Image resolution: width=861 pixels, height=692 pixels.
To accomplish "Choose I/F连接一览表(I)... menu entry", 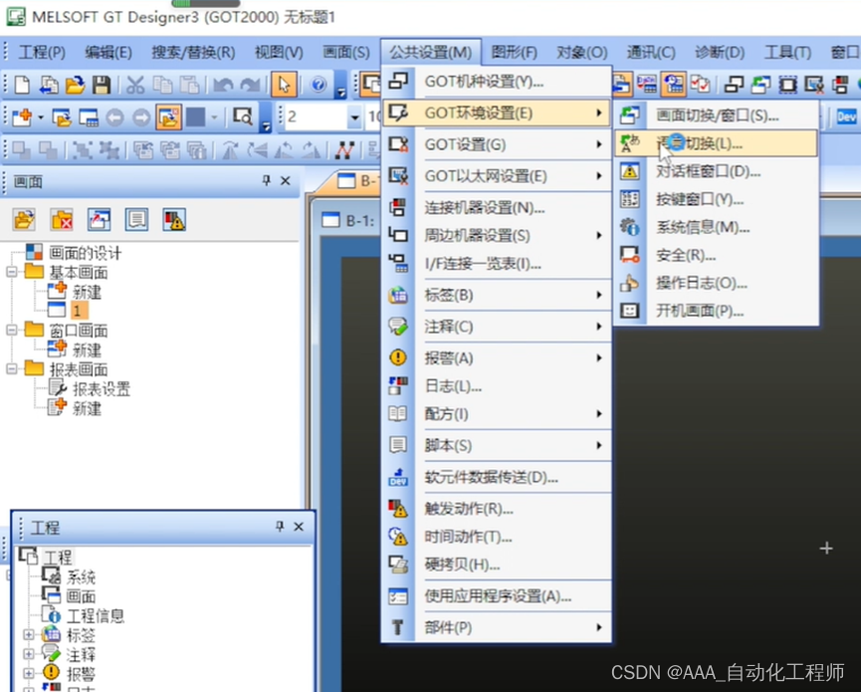I will (x=497, y=264).
